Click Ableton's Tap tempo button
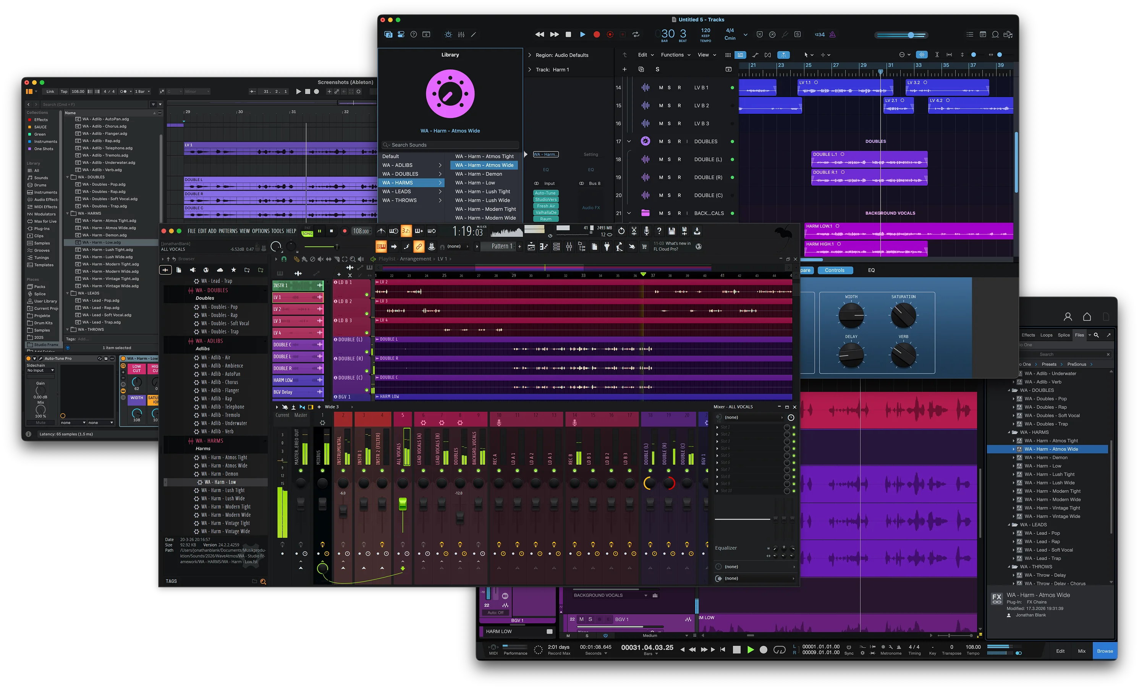Image resolution: width=1139 pixels, height=689 pixels. click(64, 92)
